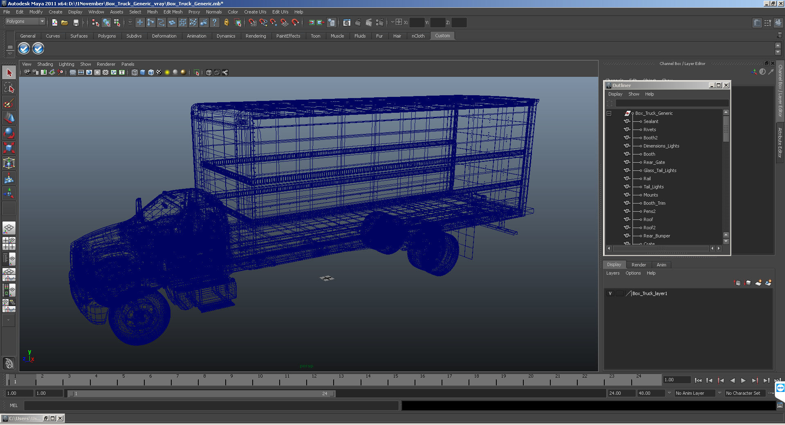The height and width of the screenshot is (425, 785).
Task: Open the Edit Mesh menu
Action: (173, 12)
